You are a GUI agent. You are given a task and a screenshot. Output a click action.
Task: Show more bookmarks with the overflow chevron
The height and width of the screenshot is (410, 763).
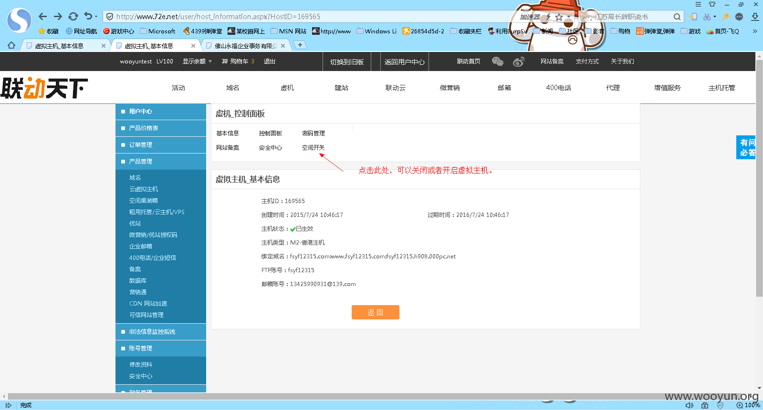pyautogui.click(x=755, y=31)
